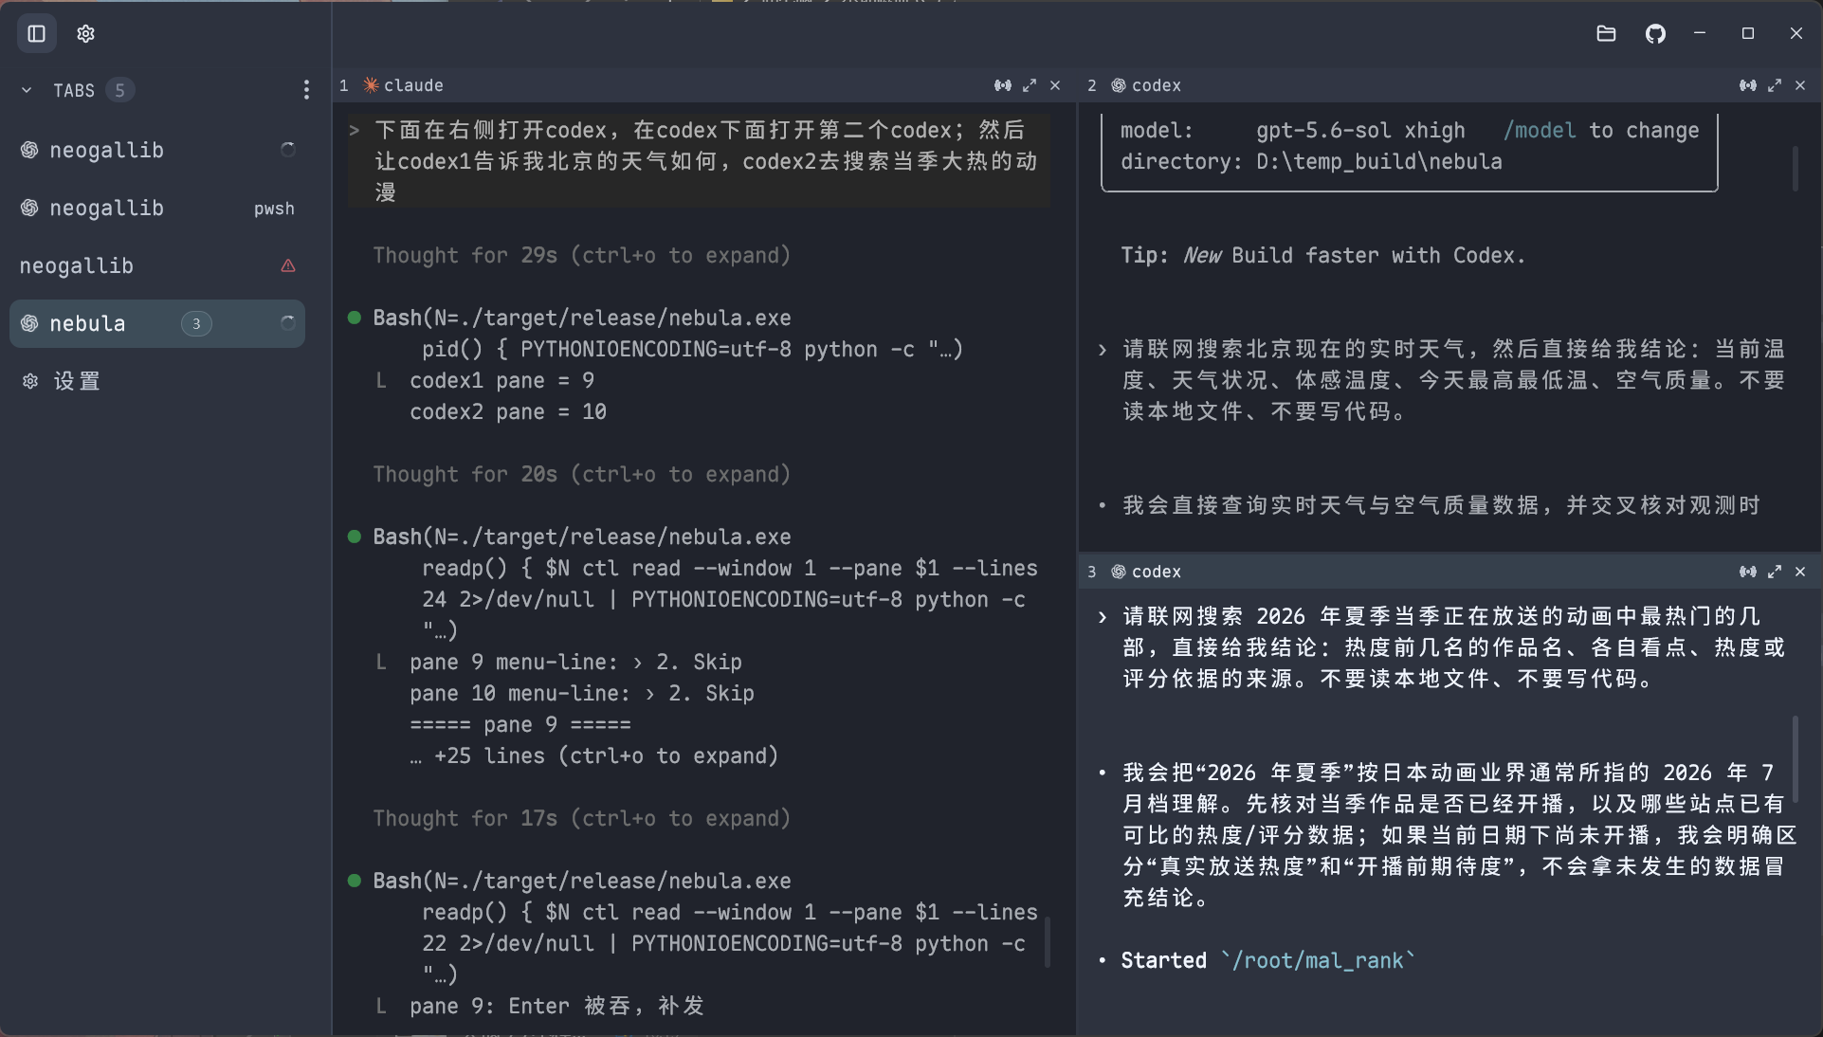Screen dimensions: 1823x1037
Task: Click 'pid() { PYTHONIOENCODING=utf-8 python -c' line
Action: [693, 349]
